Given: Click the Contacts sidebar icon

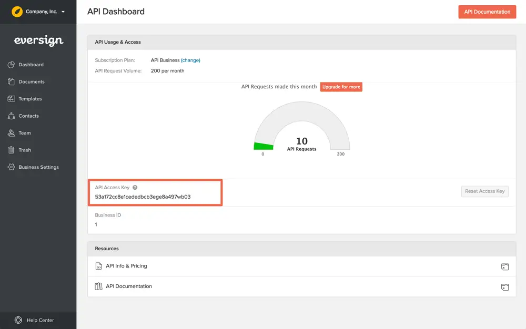Looking at the screenshot, I should tap(11, 116).
